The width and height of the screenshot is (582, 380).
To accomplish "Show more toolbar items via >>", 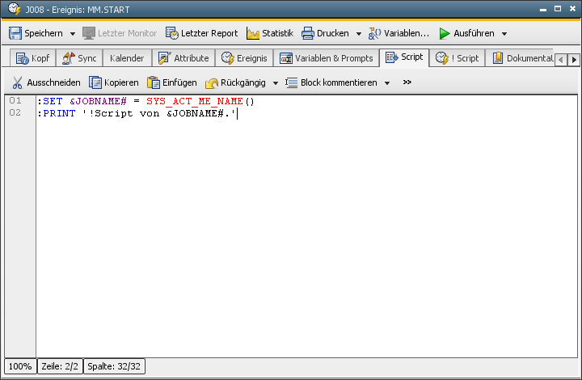I will (407, 82).
